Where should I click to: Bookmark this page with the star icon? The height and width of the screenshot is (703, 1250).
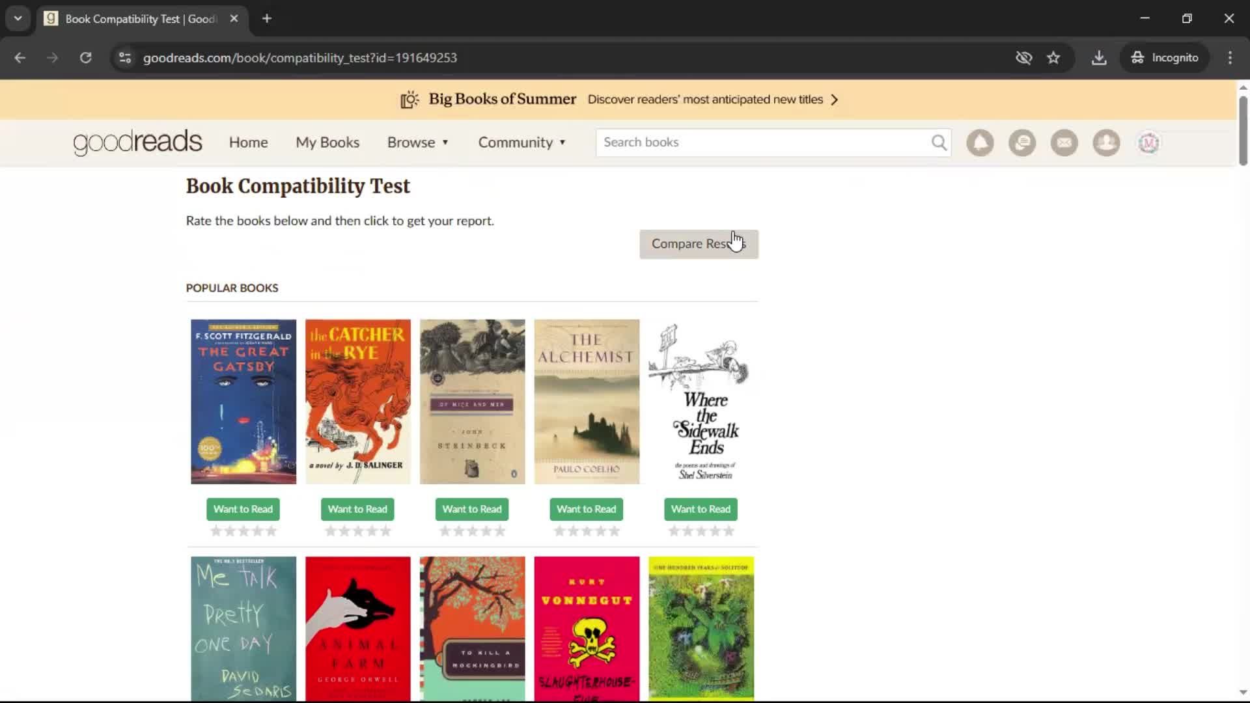coord(1053,58)
